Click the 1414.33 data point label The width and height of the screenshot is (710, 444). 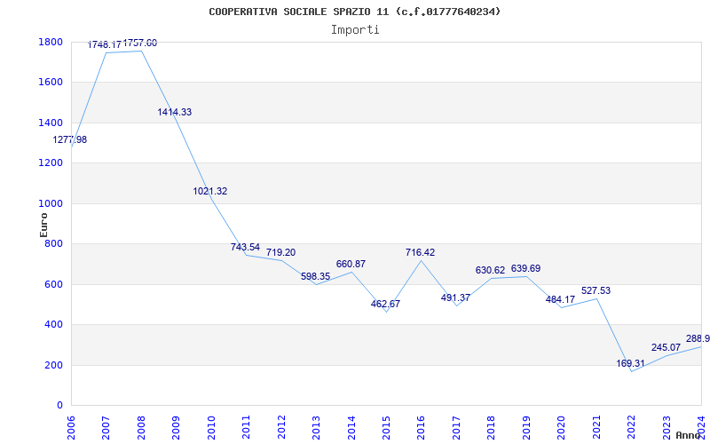pyautogui.click(x=175, y=112)
